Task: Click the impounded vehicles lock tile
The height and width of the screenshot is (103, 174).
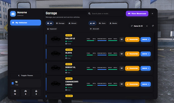Action: pos(36,93)
